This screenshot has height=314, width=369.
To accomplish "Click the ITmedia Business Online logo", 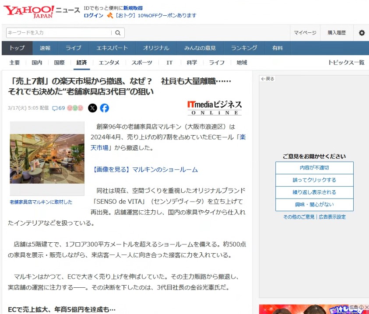I will (x=214, y=108).
